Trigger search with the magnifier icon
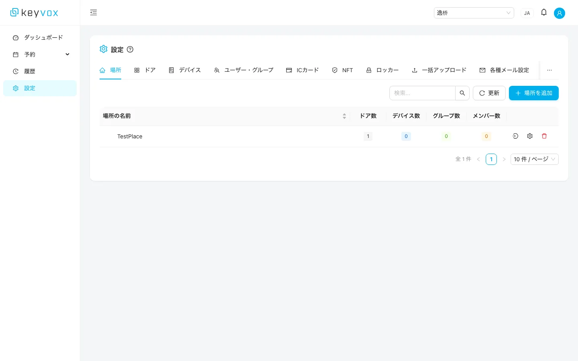 tap(462, 93)
